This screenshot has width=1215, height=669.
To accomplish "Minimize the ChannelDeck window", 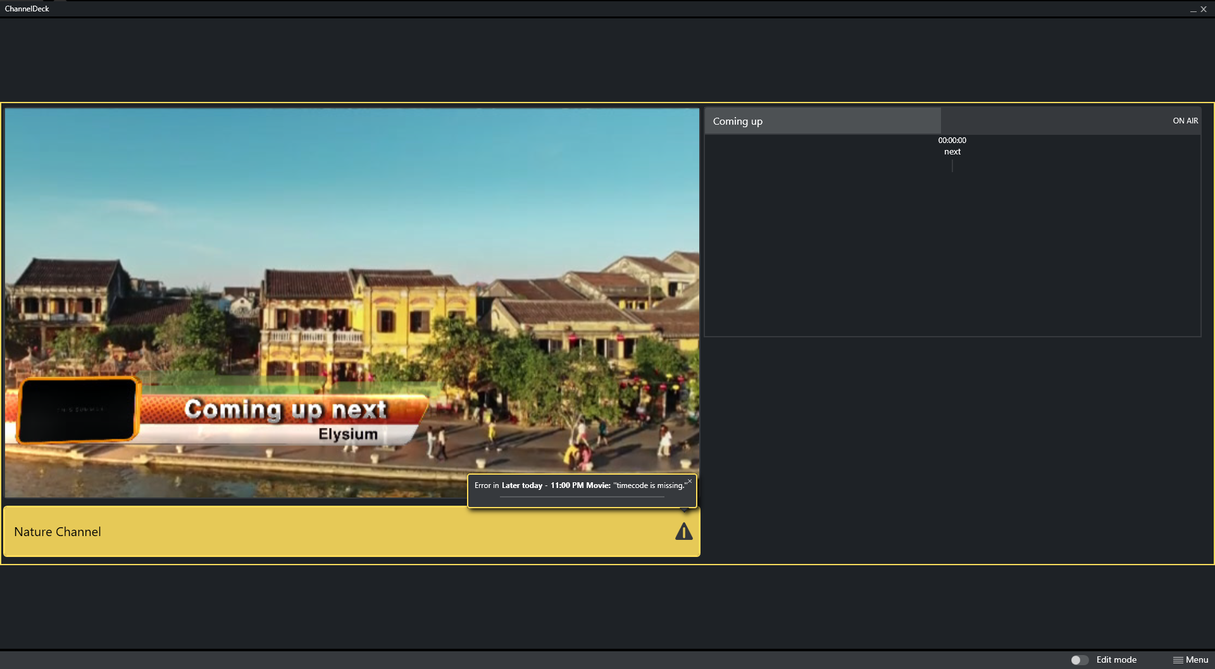I will 1193,9.
